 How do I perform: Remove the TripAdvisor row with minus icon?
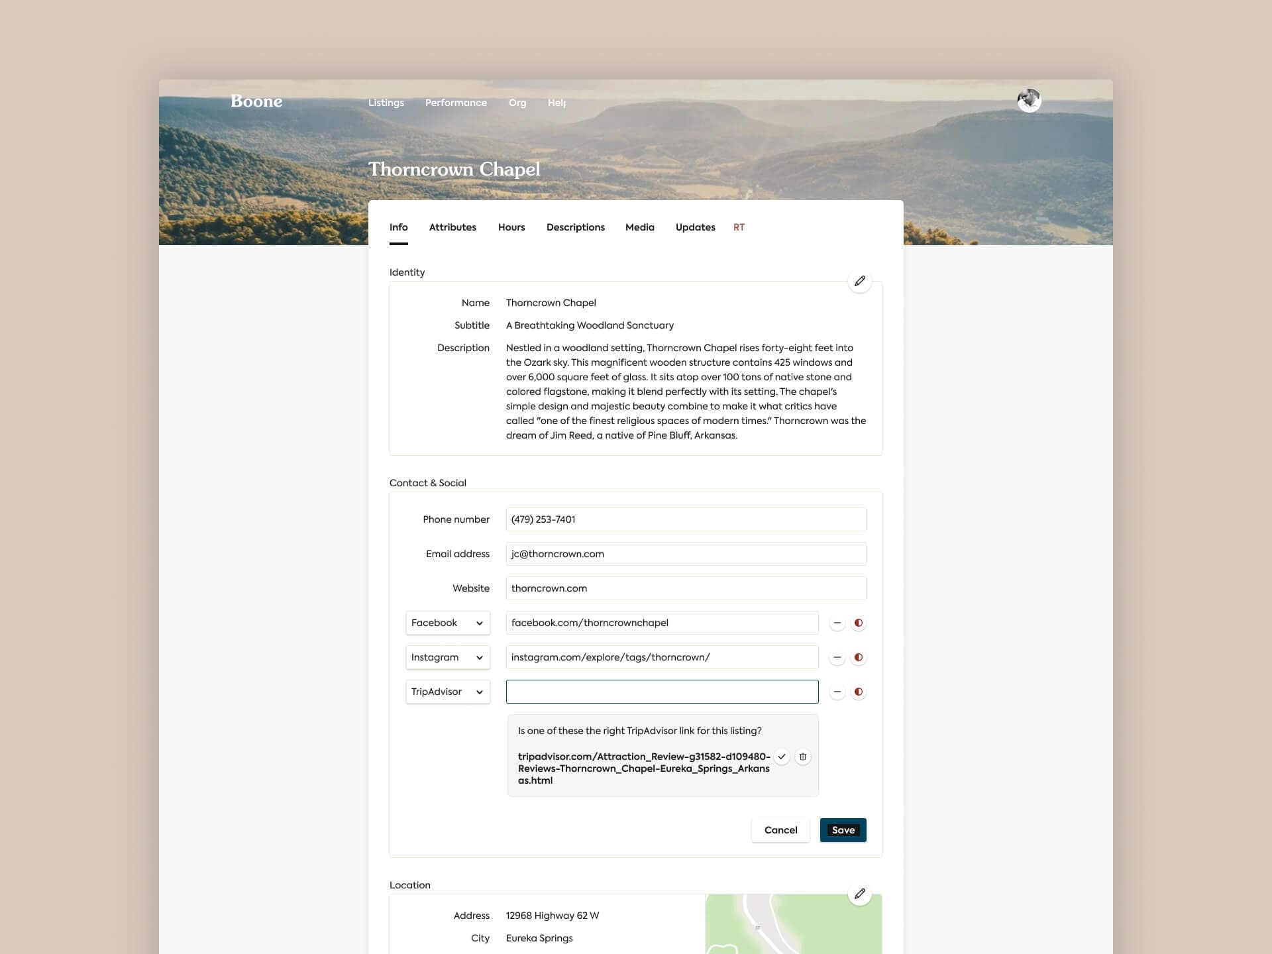[x=837, y=692]
